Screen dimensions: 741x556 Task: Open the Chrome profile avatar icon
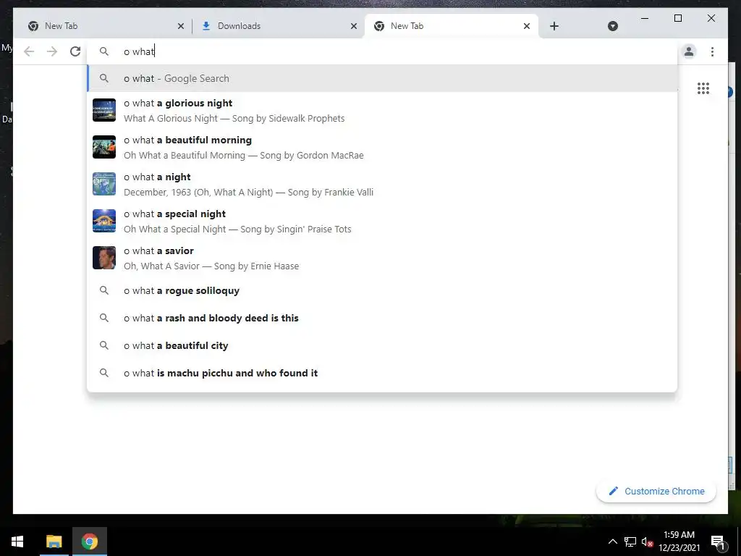tap(689, 51)
